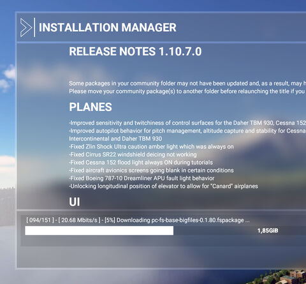The height and width of the screenshot is (284, 306).
Task: Click the RELEASE NOTES 1.10.7.0 heading
Action: tap(135, 52)
